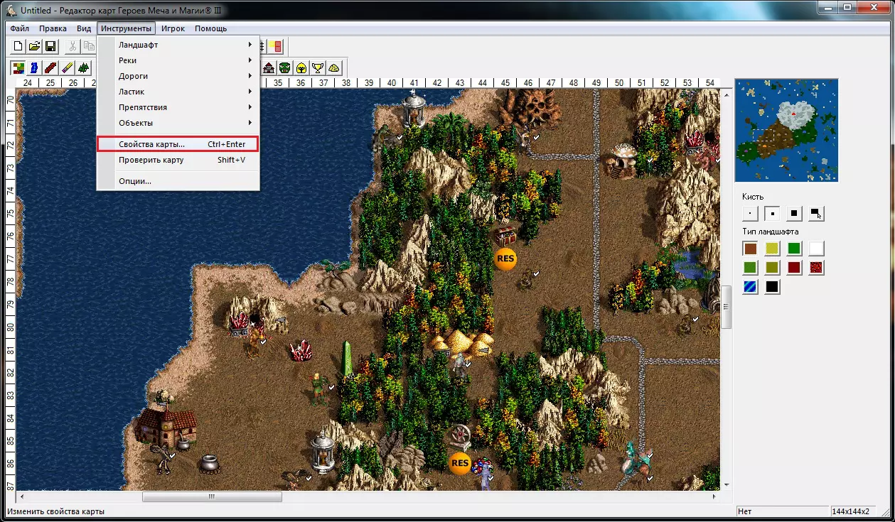Choose the area fill brush with cursor

pos(816,213)
